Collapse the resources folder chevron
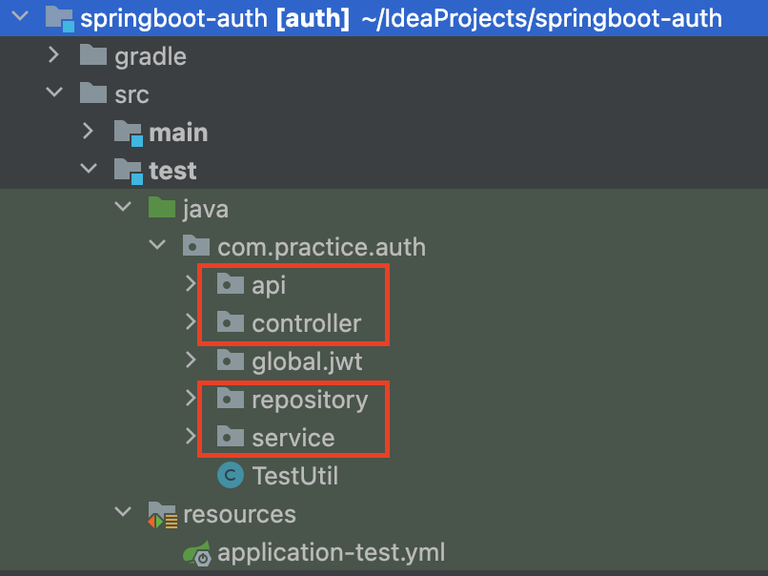This screenshot has height=576, width=768. pos(123,512)
